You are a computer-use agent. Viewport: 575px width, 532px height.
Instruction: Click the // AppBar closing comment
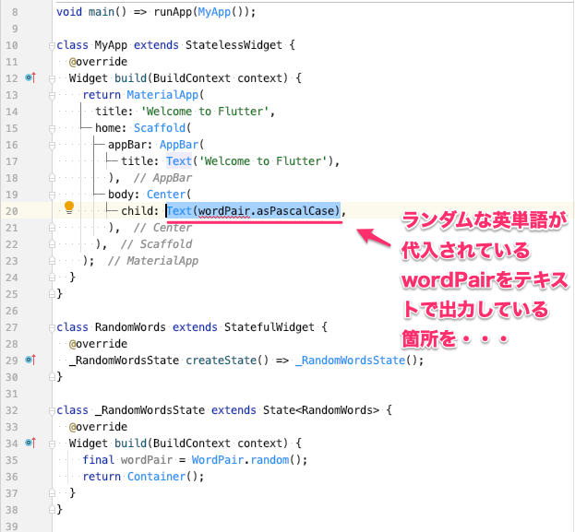click(x=162, y=178)
